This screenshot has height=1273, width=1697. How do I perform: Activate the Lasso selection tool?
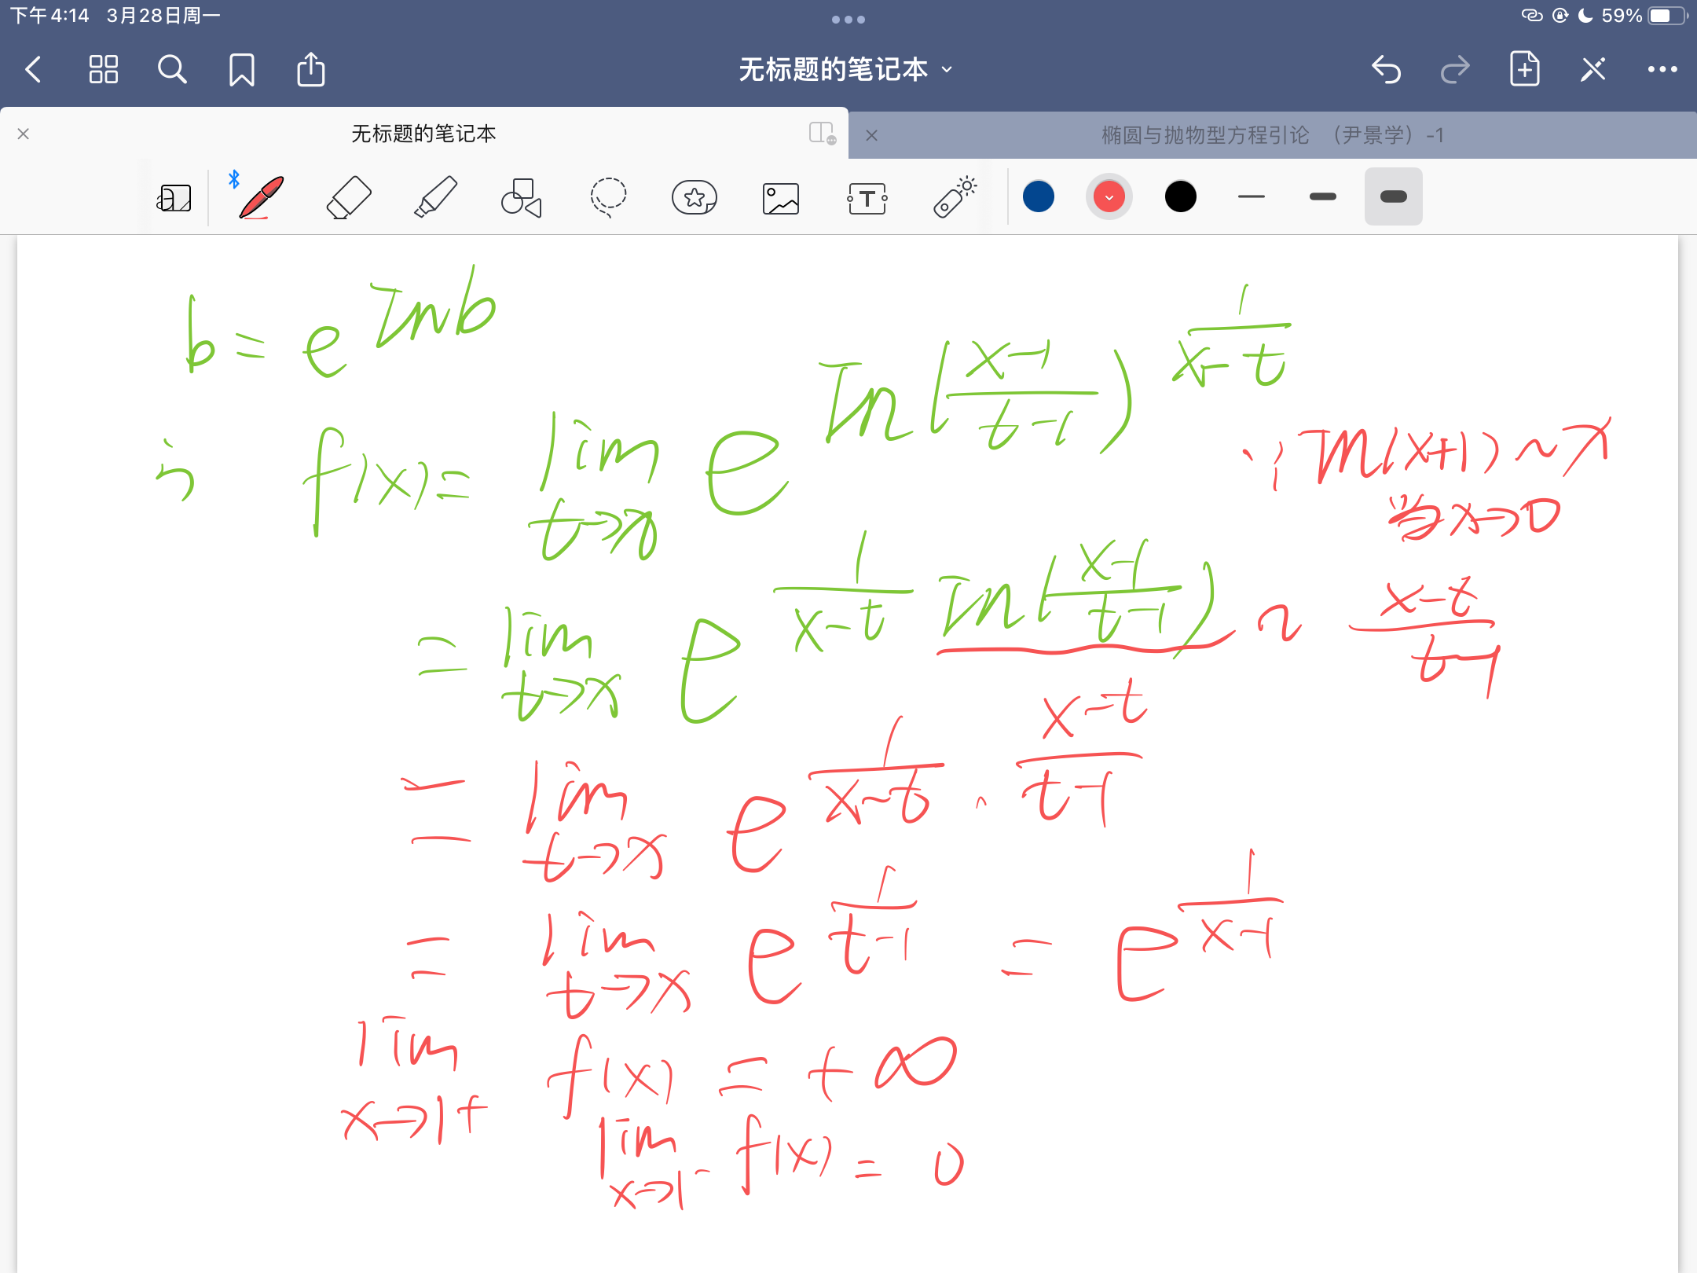tap(608, 197)
